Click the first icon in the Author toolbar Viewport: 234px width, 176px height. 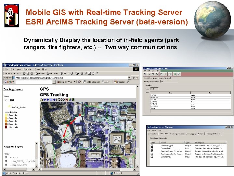point(145,74)
